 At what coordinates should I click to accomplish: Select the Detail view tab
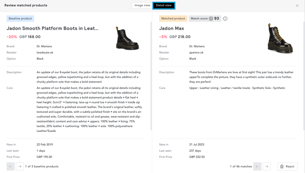pos(164,5)
